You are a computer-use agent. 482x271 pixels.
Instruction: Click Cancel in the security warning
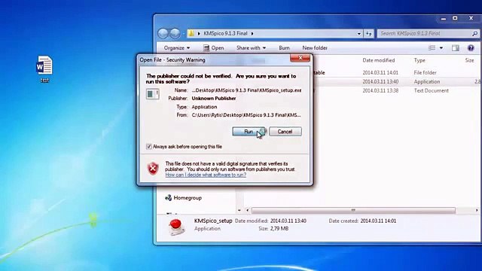(285, 132)
